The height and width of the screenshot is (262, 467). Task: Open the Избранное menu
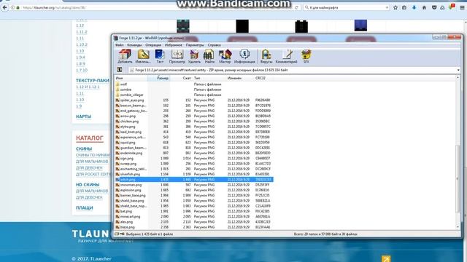174,45
